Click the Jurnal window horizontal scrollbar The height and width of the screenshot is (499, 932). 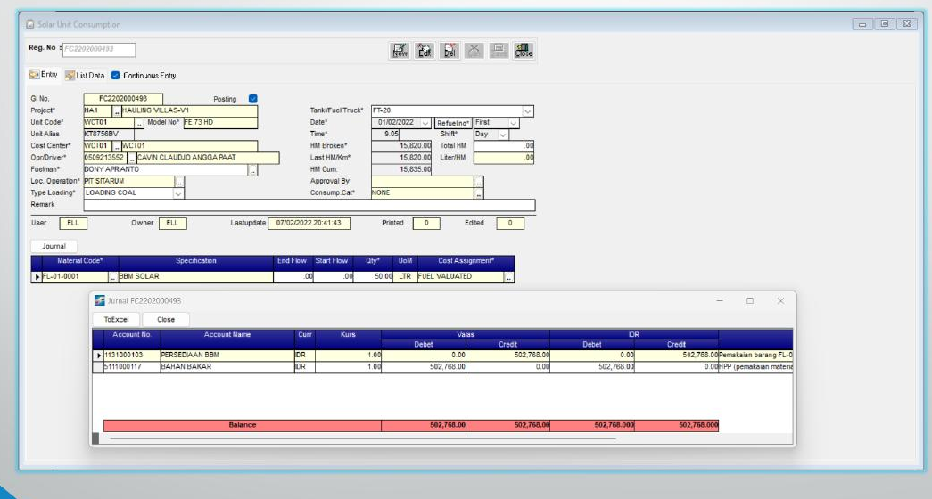363,438
